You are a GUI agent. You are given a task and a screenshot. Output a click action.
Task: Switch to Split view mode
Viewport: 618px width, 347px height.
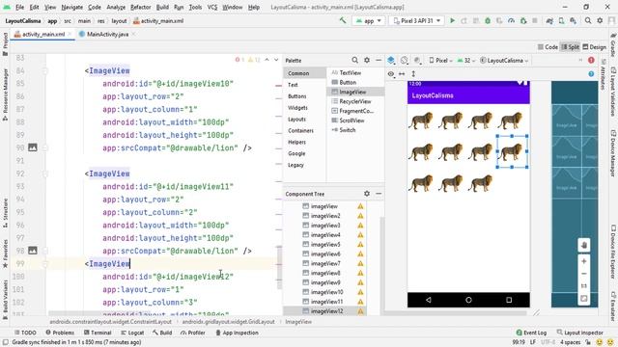pos(571,47)
